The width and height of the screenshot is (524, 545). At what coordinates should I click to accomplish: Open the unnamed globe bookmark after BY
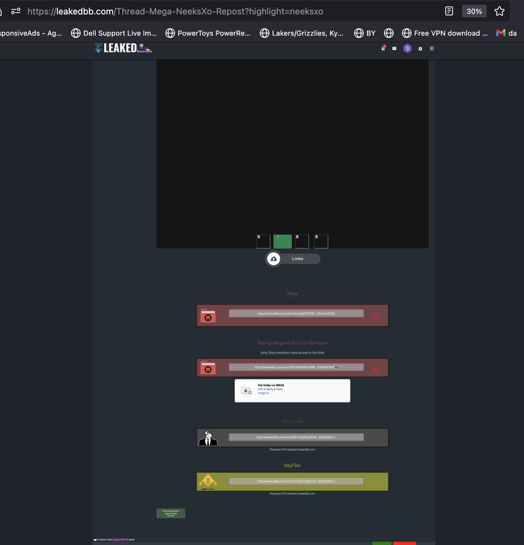389,33
